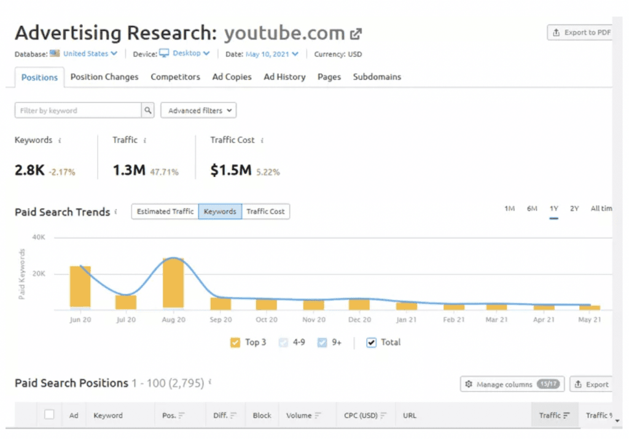Toggle the Top 3 checkbox
629x439 pixels.
[x=235, y=343]
